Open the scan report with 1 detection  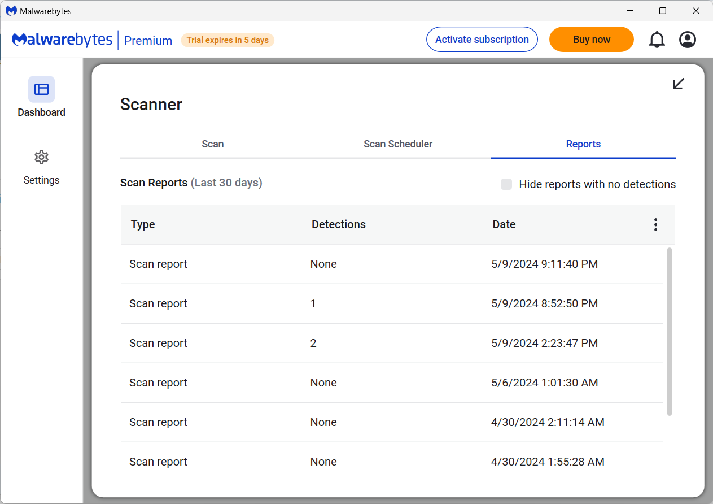[392, 303]
